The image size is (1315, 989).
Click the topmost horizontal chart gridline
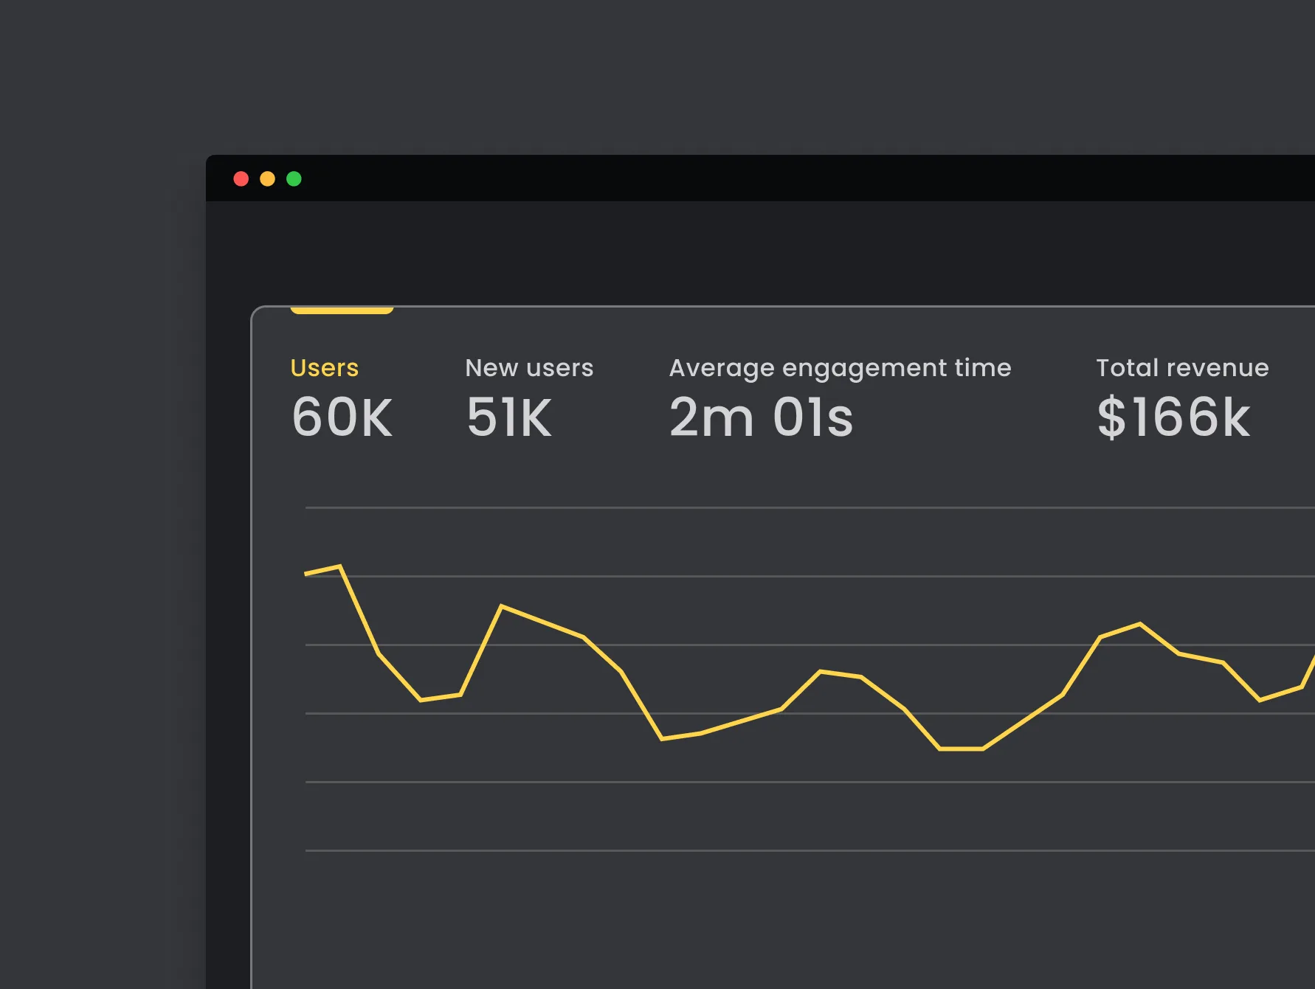click(810, 507)
